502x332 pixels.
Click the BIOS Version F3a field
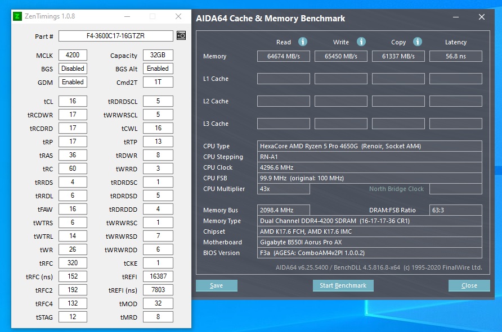pos(369,253)
